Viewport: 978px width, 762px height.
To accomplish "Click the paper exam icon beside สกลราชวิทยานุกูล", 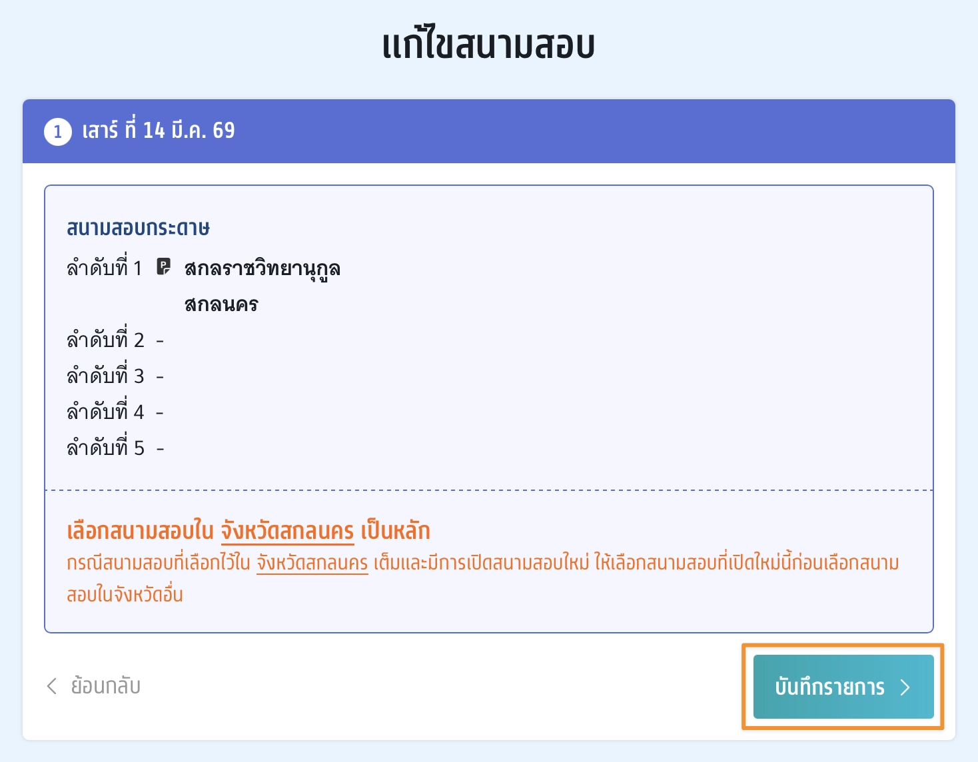I will pyautogui.click(x=163, y=267).
